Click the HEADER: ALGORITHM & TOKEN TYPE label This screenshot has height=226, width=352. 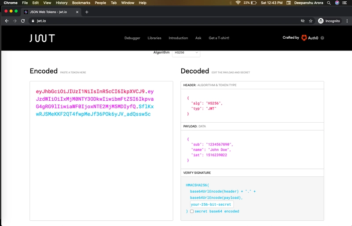(210, 85)
